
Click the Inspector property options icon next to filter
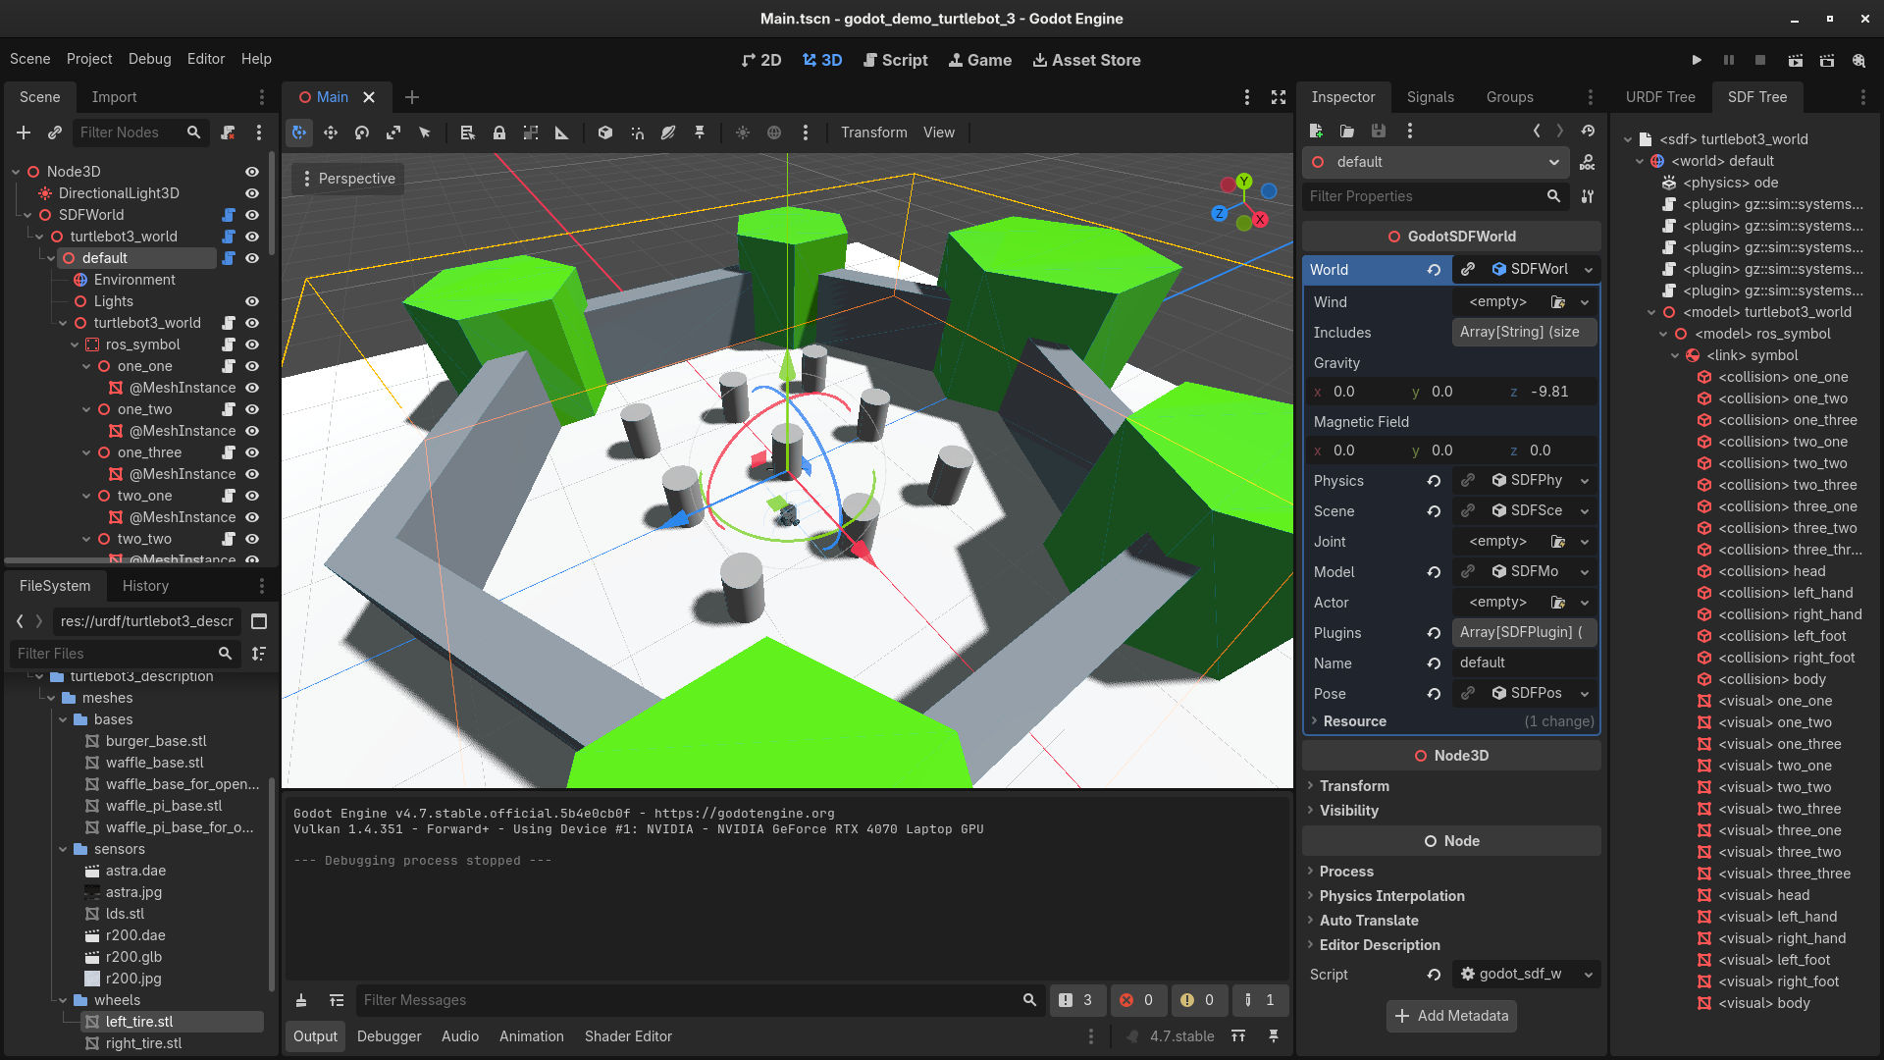tap(1588, 196)
